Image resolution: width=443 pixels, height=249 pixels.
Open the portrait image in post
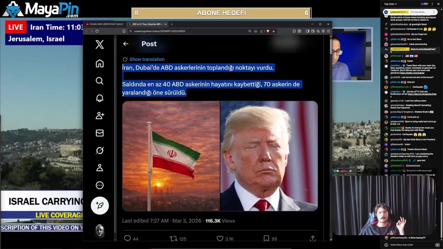point(269,156)
